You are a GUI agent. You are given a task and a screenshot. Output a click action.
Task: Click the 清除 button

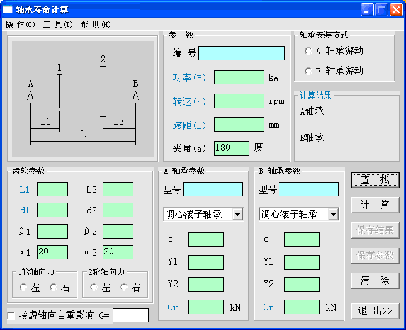(375, 281)
